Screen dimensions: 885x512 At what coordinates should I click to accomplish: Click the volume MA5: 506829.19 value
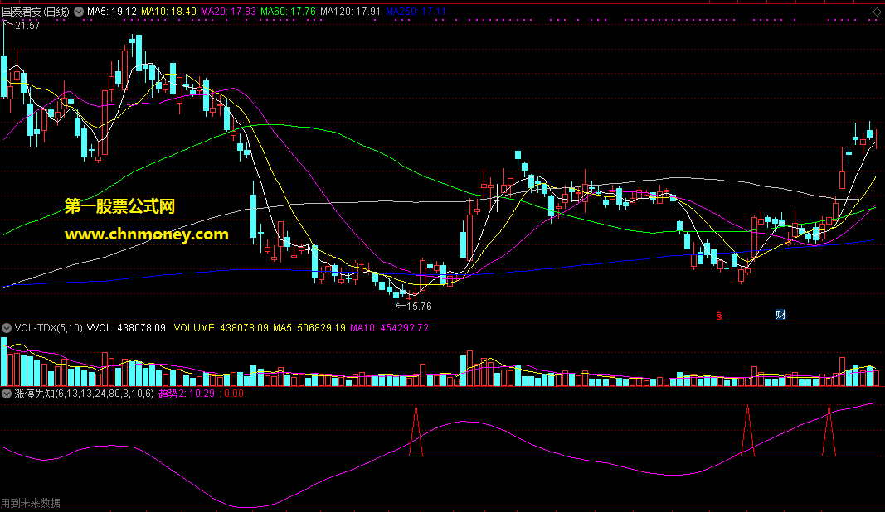click(x=309, y=327)
